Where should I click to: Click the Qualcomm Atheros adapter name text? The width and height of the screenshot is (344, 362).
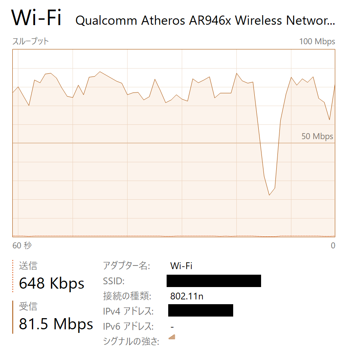click(205, 21)
